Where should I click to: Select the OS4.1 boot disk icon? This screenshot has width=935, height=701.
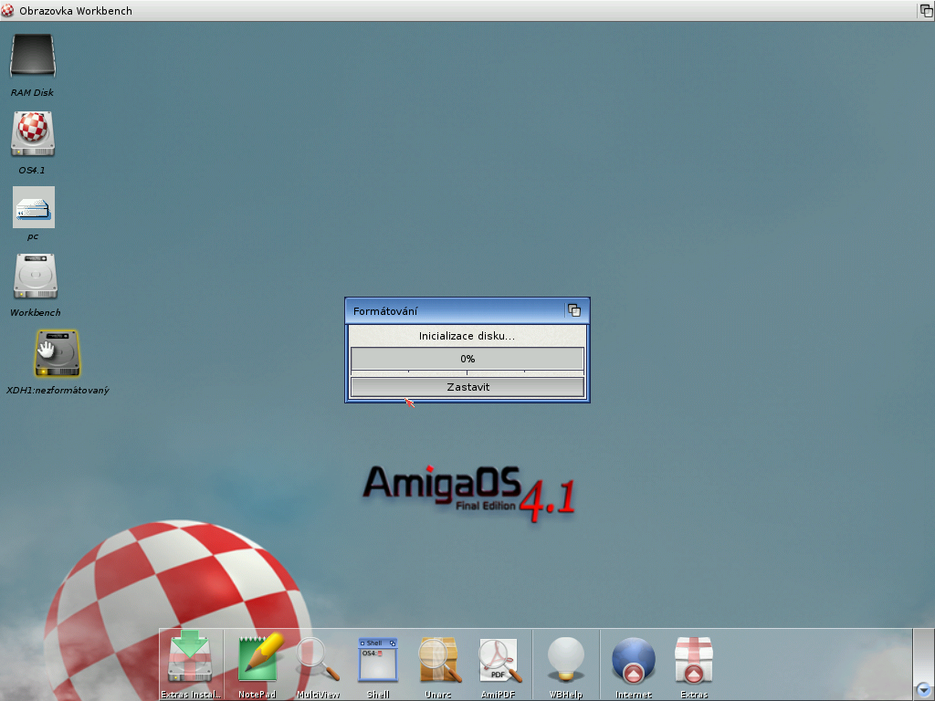pyautogui.click(x=33, y=134)
